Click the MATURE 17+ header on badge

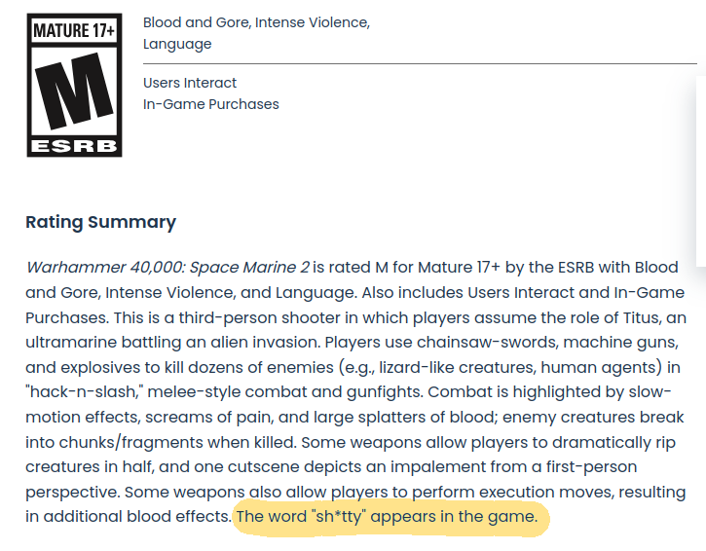74,30
